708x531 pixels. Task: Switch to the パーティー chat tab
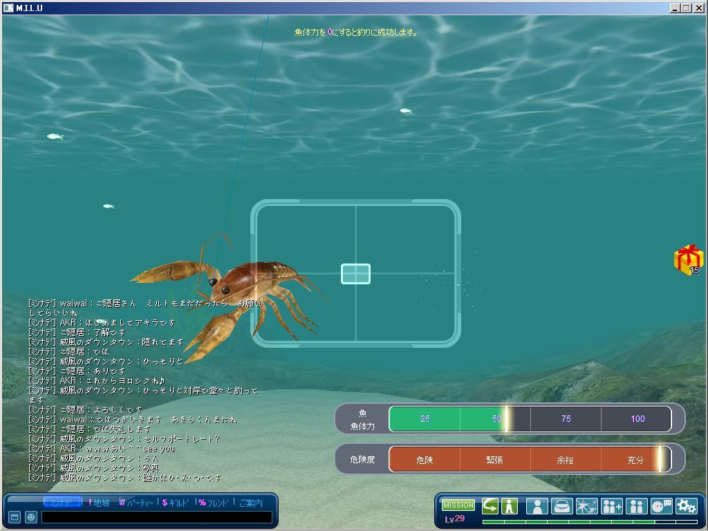pyautogui.click(x=136, y=503)
